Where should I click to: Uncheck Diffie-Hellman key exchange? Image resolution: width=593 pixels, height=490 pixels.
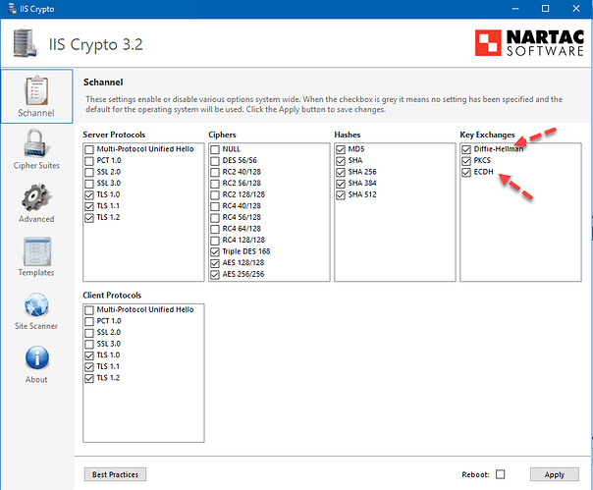tap(466, 149)
